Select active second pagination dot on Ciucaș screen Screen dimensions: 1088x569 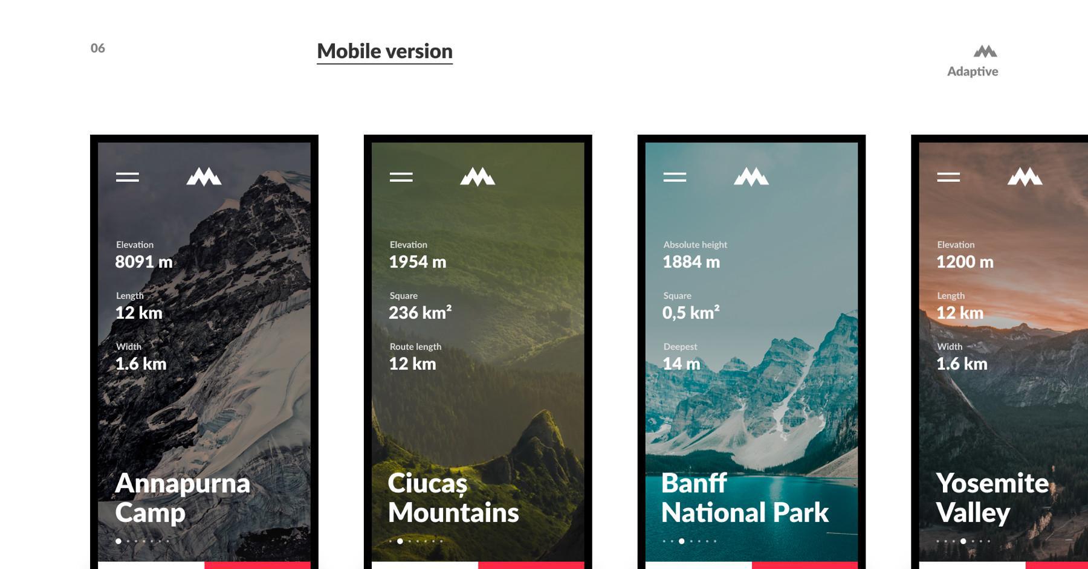click(x=400, y=541)
